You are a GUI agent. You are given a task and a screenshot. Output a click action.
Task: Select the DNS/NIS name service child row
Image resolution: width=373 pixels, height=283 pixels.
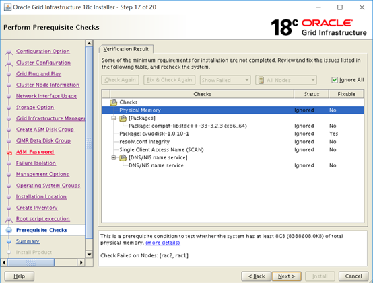tap(233, 165)
